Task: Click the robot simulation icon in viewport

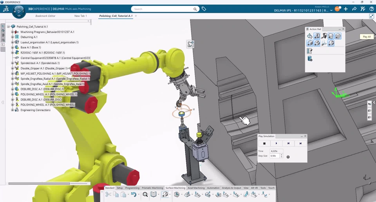Action: [191, 44]
